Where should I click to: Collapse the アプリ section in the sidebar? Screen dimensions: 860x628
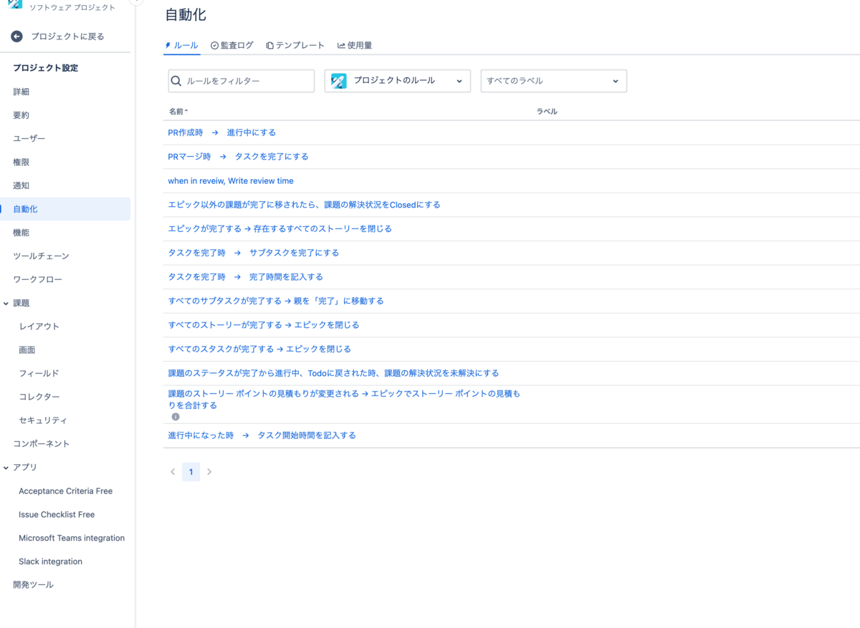tap(7, 467)
